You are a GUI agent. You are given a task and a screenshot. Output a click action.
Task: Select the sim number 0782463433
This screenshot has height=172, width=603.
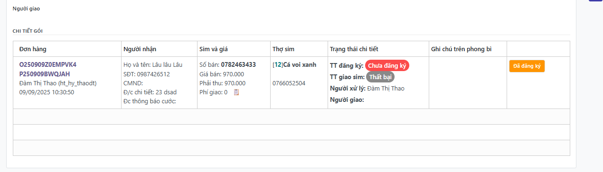pos(238,64)
